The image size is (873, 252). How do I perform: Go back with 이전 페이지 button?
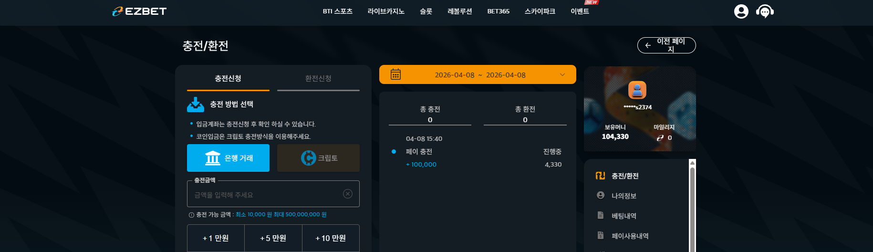[x=666, y=45]
